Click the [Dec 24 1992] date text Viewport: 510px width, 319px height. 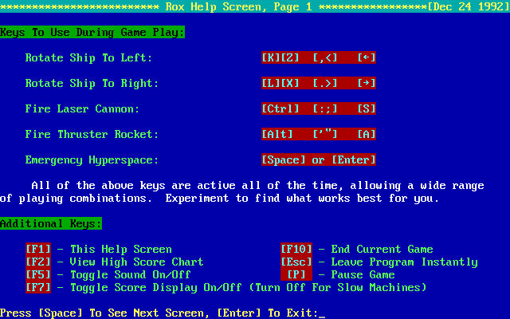[469, 6]
